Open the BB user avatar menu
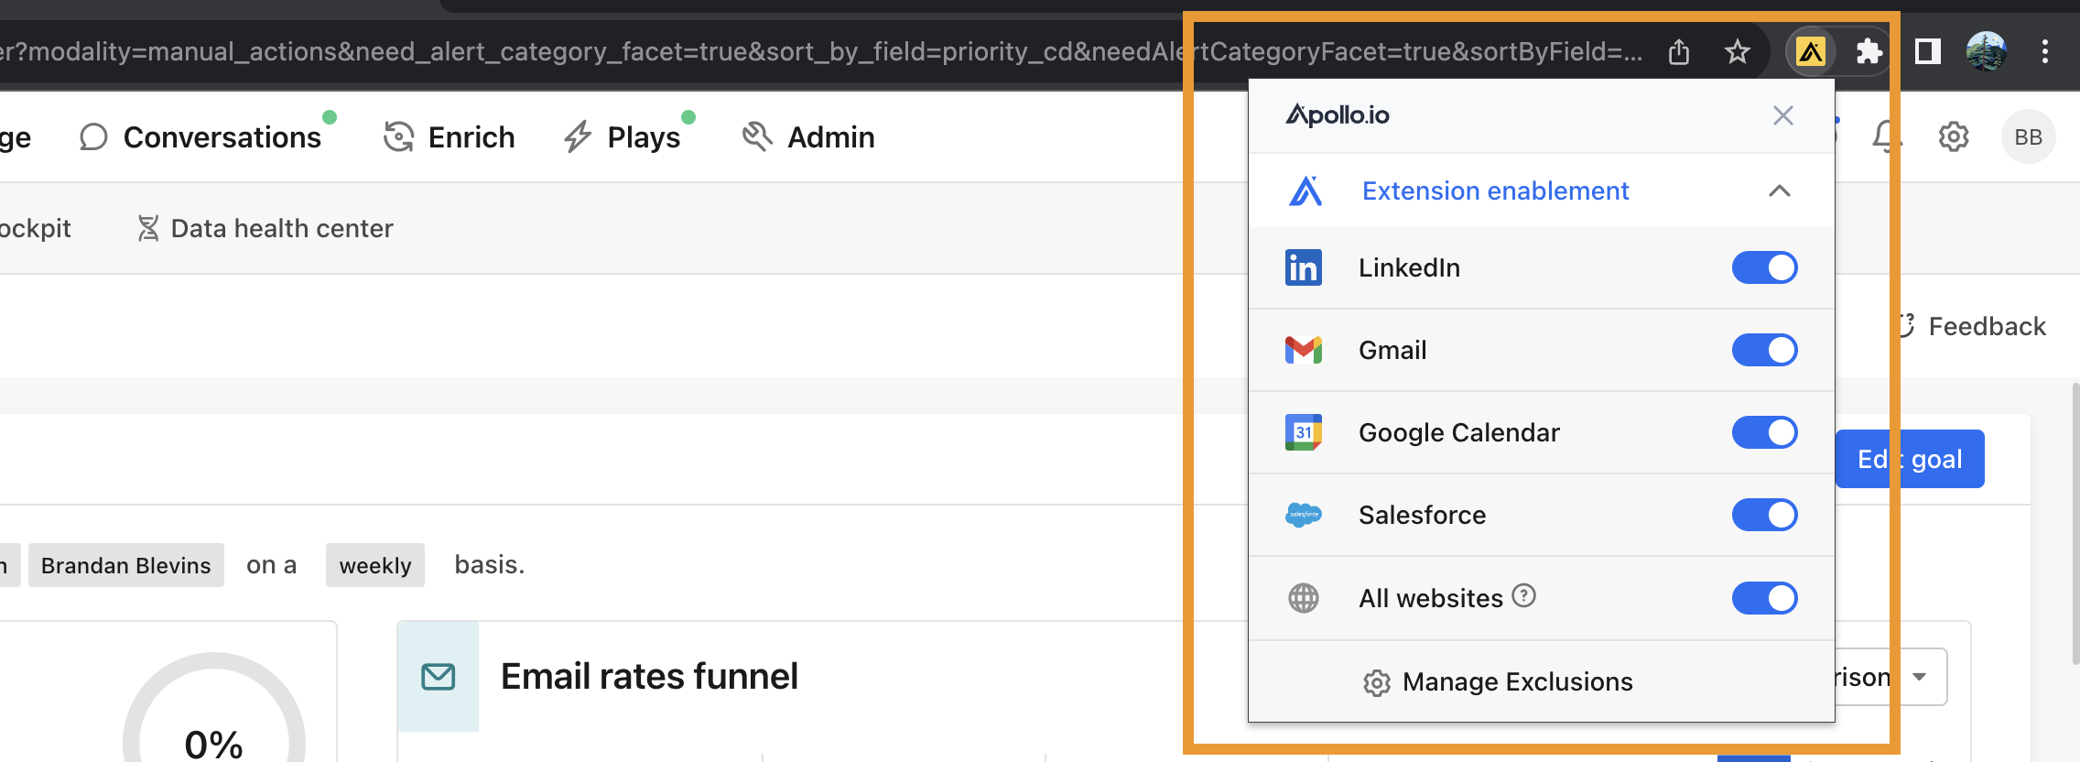 pyautogui.click(x=2029, y=137)
